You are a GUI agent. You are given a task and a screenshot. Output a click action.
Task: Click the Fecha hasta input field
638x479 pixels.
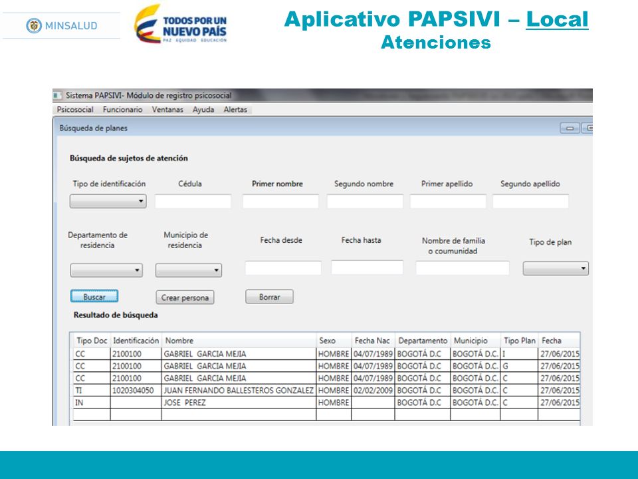click(x=367, y=267)
